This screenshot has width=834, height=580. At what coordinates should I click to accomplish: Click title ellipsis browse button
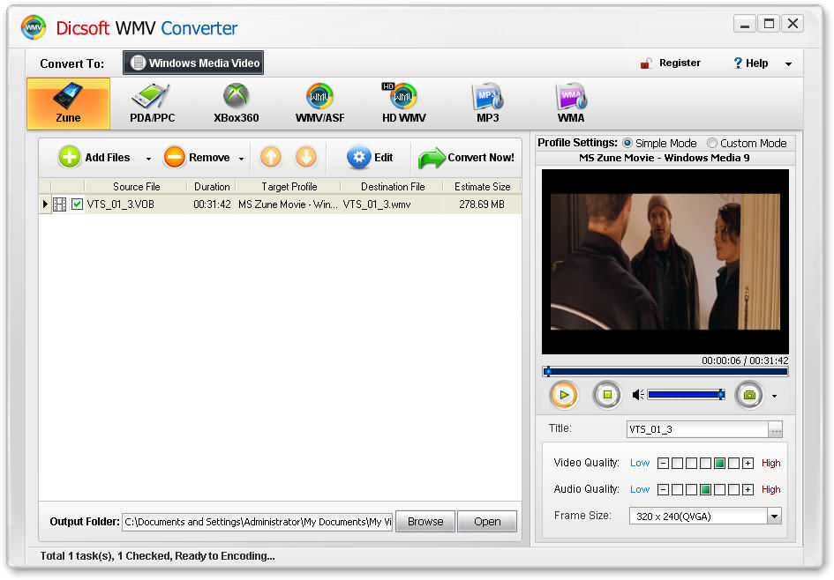[776, 429]
